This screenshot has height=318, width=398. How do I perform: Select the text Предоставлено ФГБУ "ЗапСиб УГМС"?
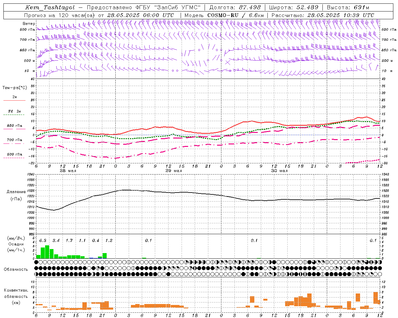(x=144, y=7)
